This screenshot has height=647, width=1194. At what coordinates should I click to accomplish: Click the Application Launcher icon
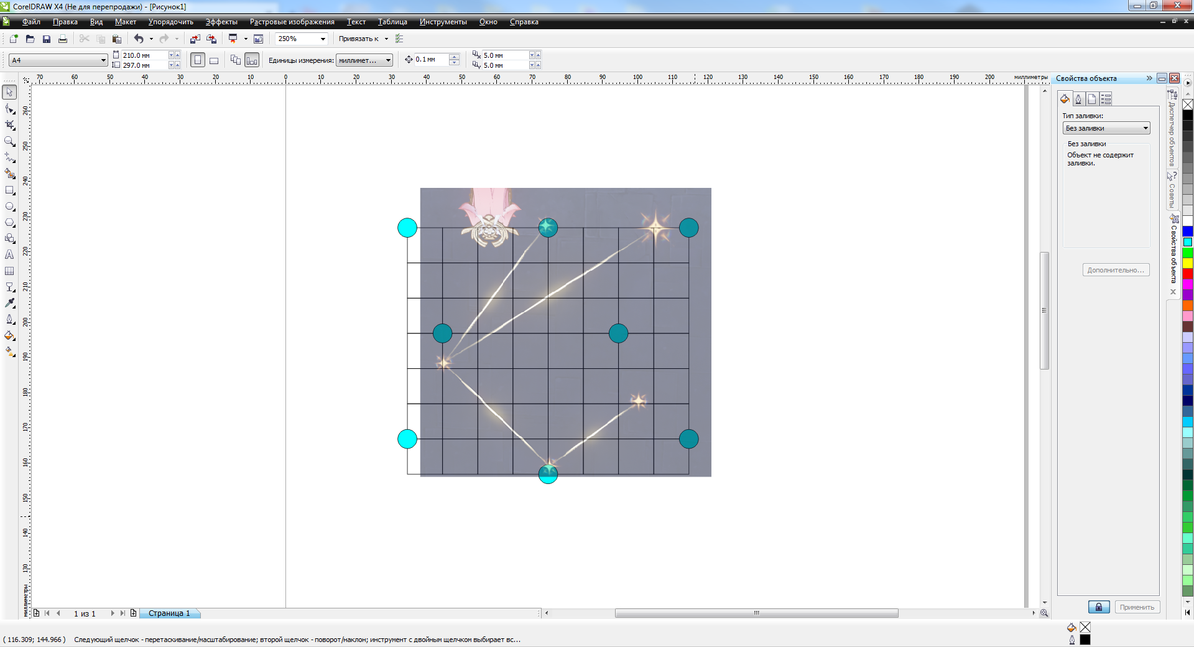coord(233,39)
